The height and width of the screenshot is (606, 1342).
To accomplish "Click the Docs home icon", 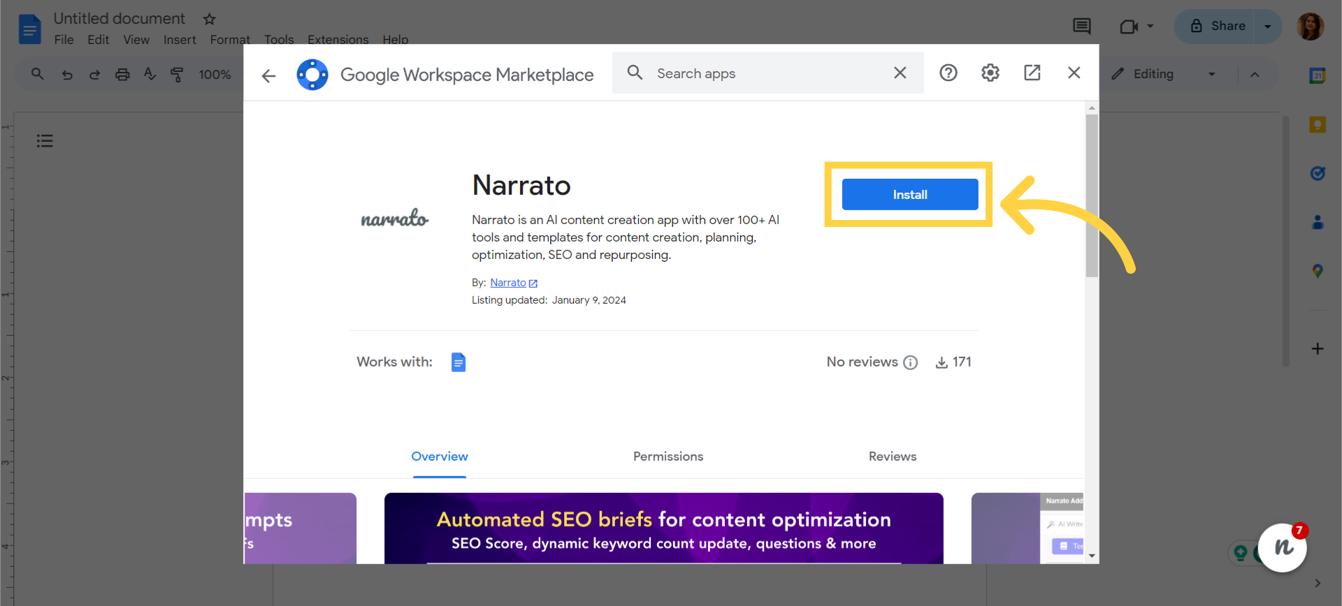I will tap(29, 29).
